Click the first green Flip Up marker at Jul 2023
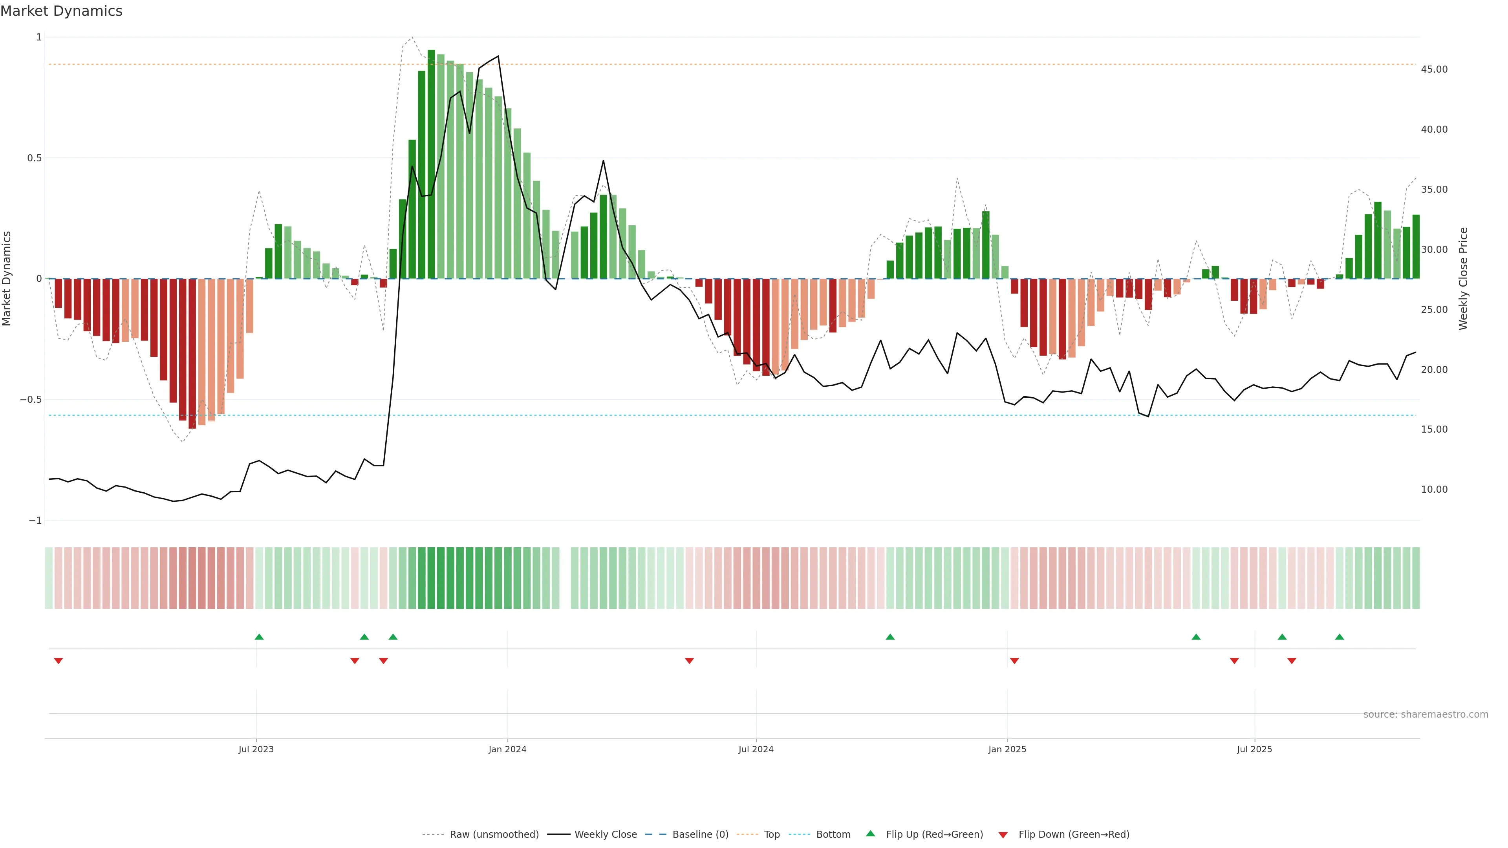 [259, 637]
